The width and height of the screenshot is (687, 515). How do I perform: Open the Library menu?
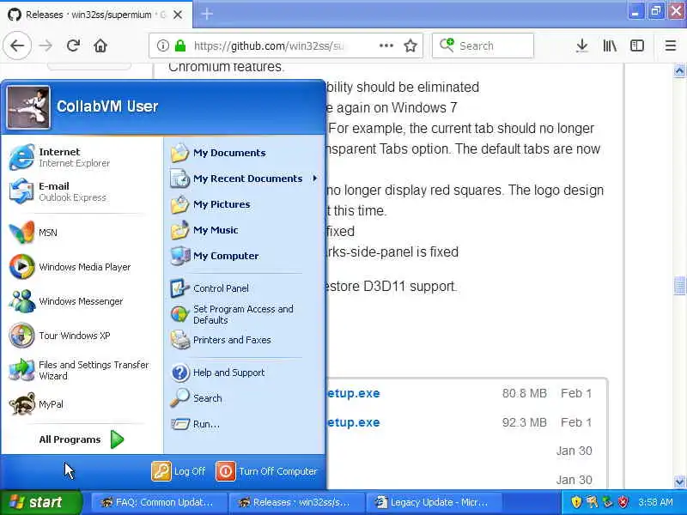(x=610, y=45)
